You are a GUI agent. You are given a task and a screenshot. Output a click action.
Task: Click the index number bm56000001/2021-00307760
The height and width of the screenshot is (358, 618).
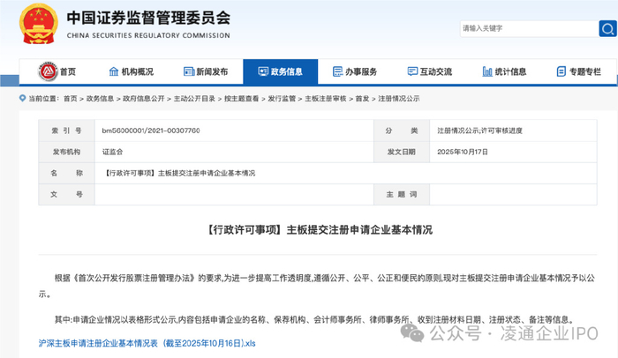(151, 131)
